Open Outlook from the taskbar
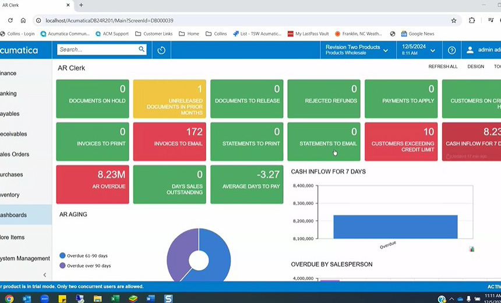The width and height of the screenshot is (501, 303). pyautogui.click(x=27, y=298)
